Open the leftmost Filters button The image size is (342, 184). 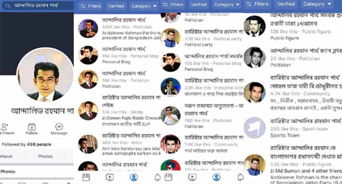(90, 6)
